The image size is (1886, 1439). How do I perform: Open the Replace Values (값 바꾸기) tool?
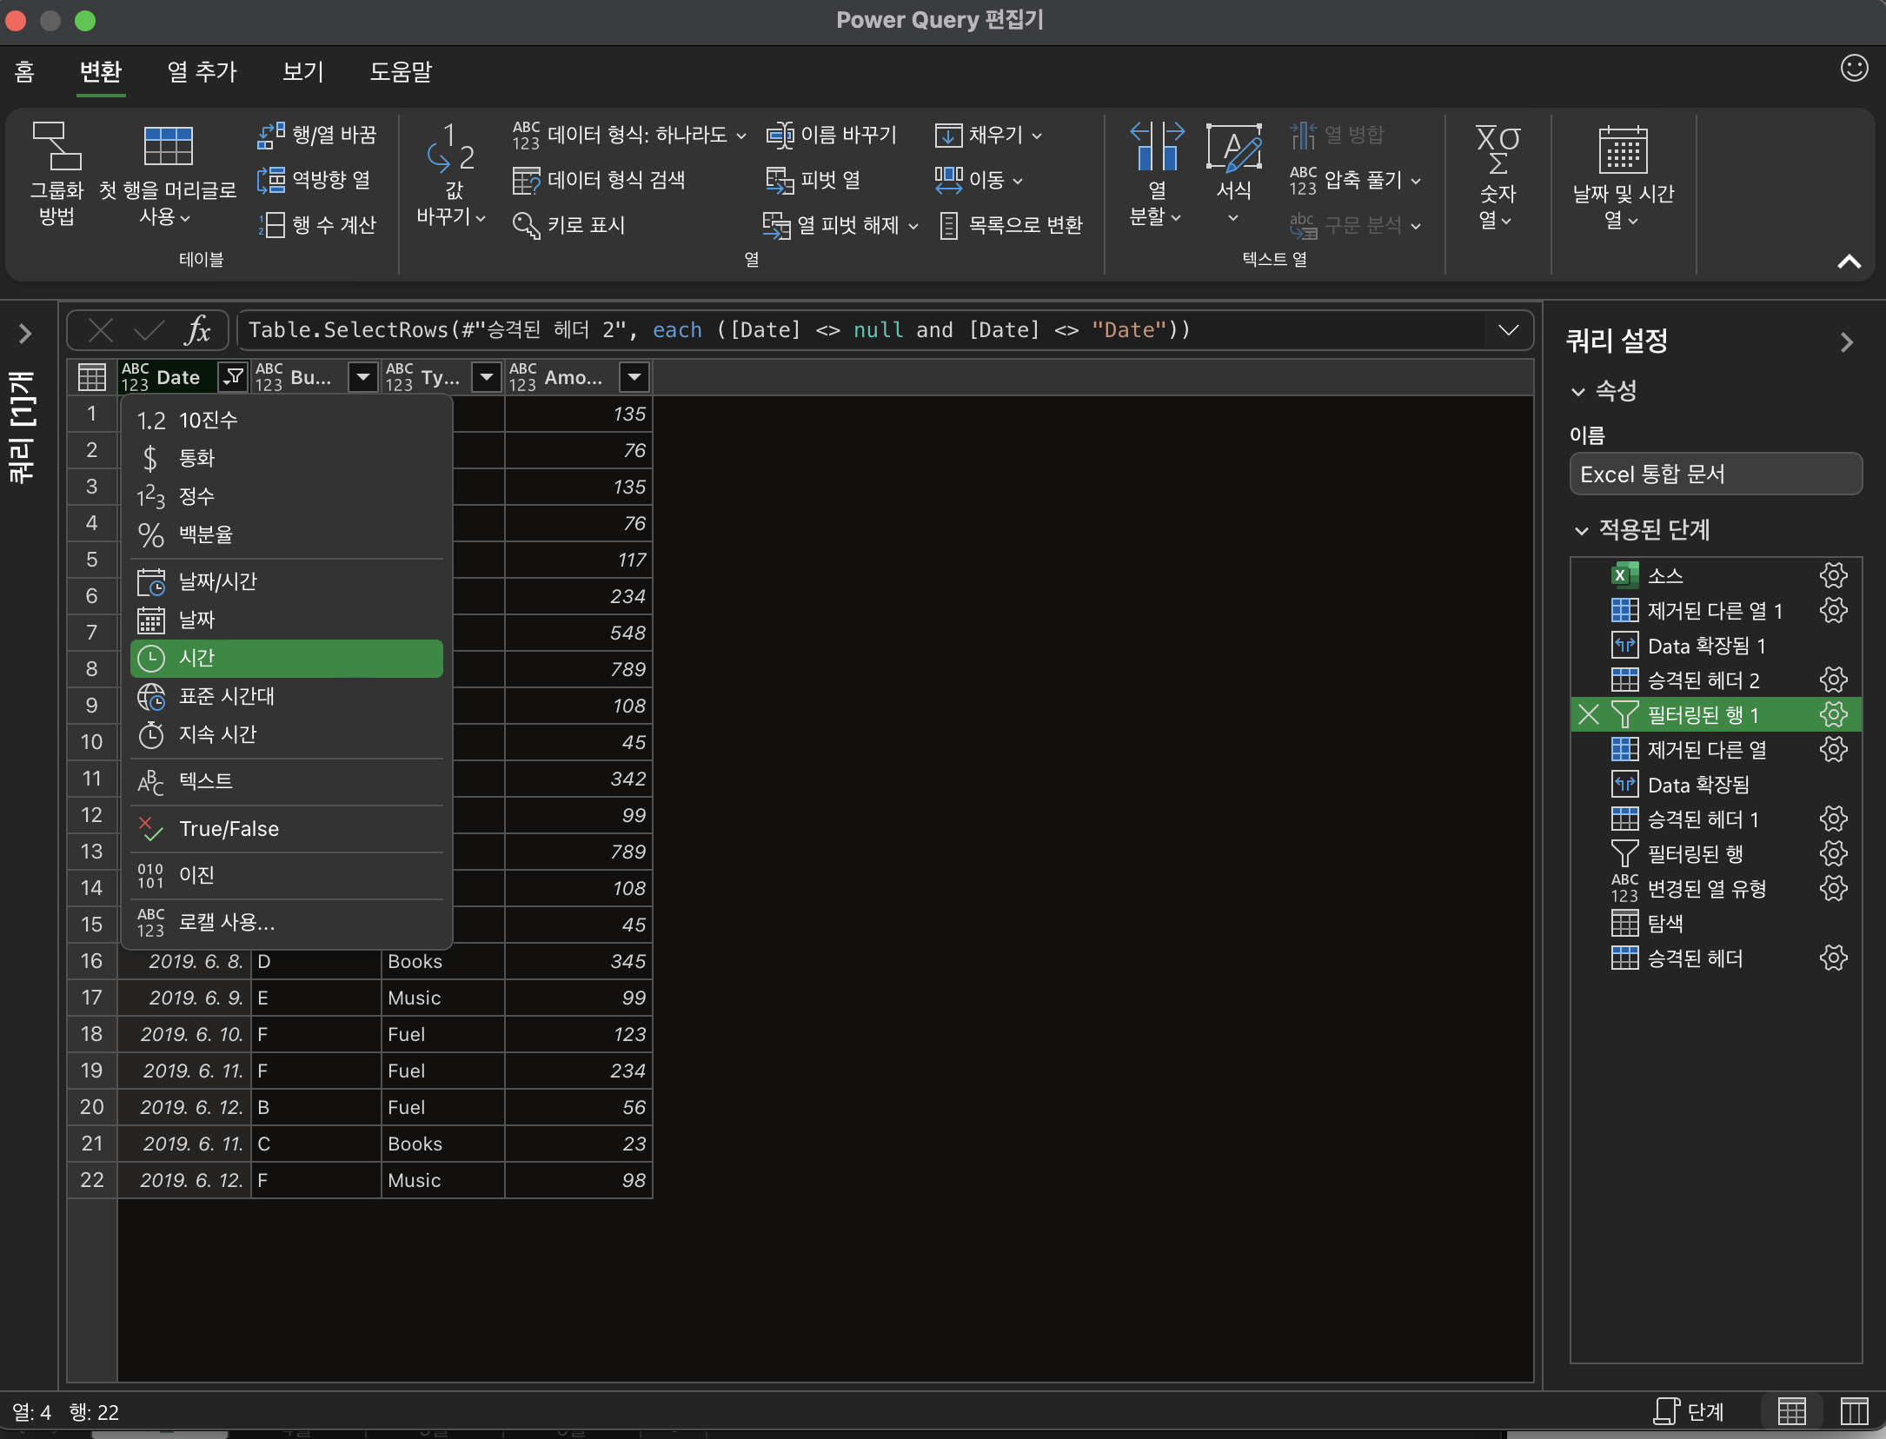[x=451, y=175]
